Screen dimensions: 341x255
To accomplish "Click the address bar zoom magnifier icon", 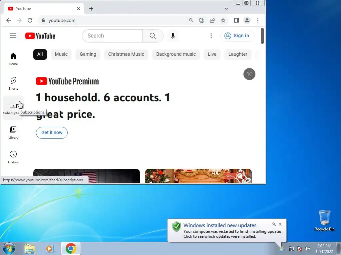I will click(x=191, y=20).
